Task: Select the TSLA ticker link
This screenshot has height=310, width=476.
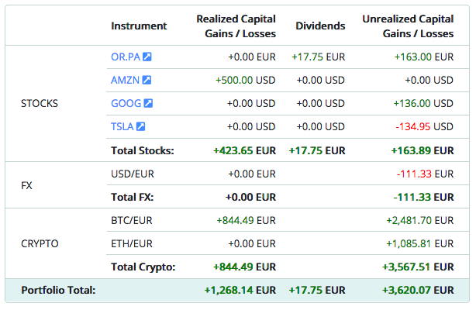Action: coord(122,126)
